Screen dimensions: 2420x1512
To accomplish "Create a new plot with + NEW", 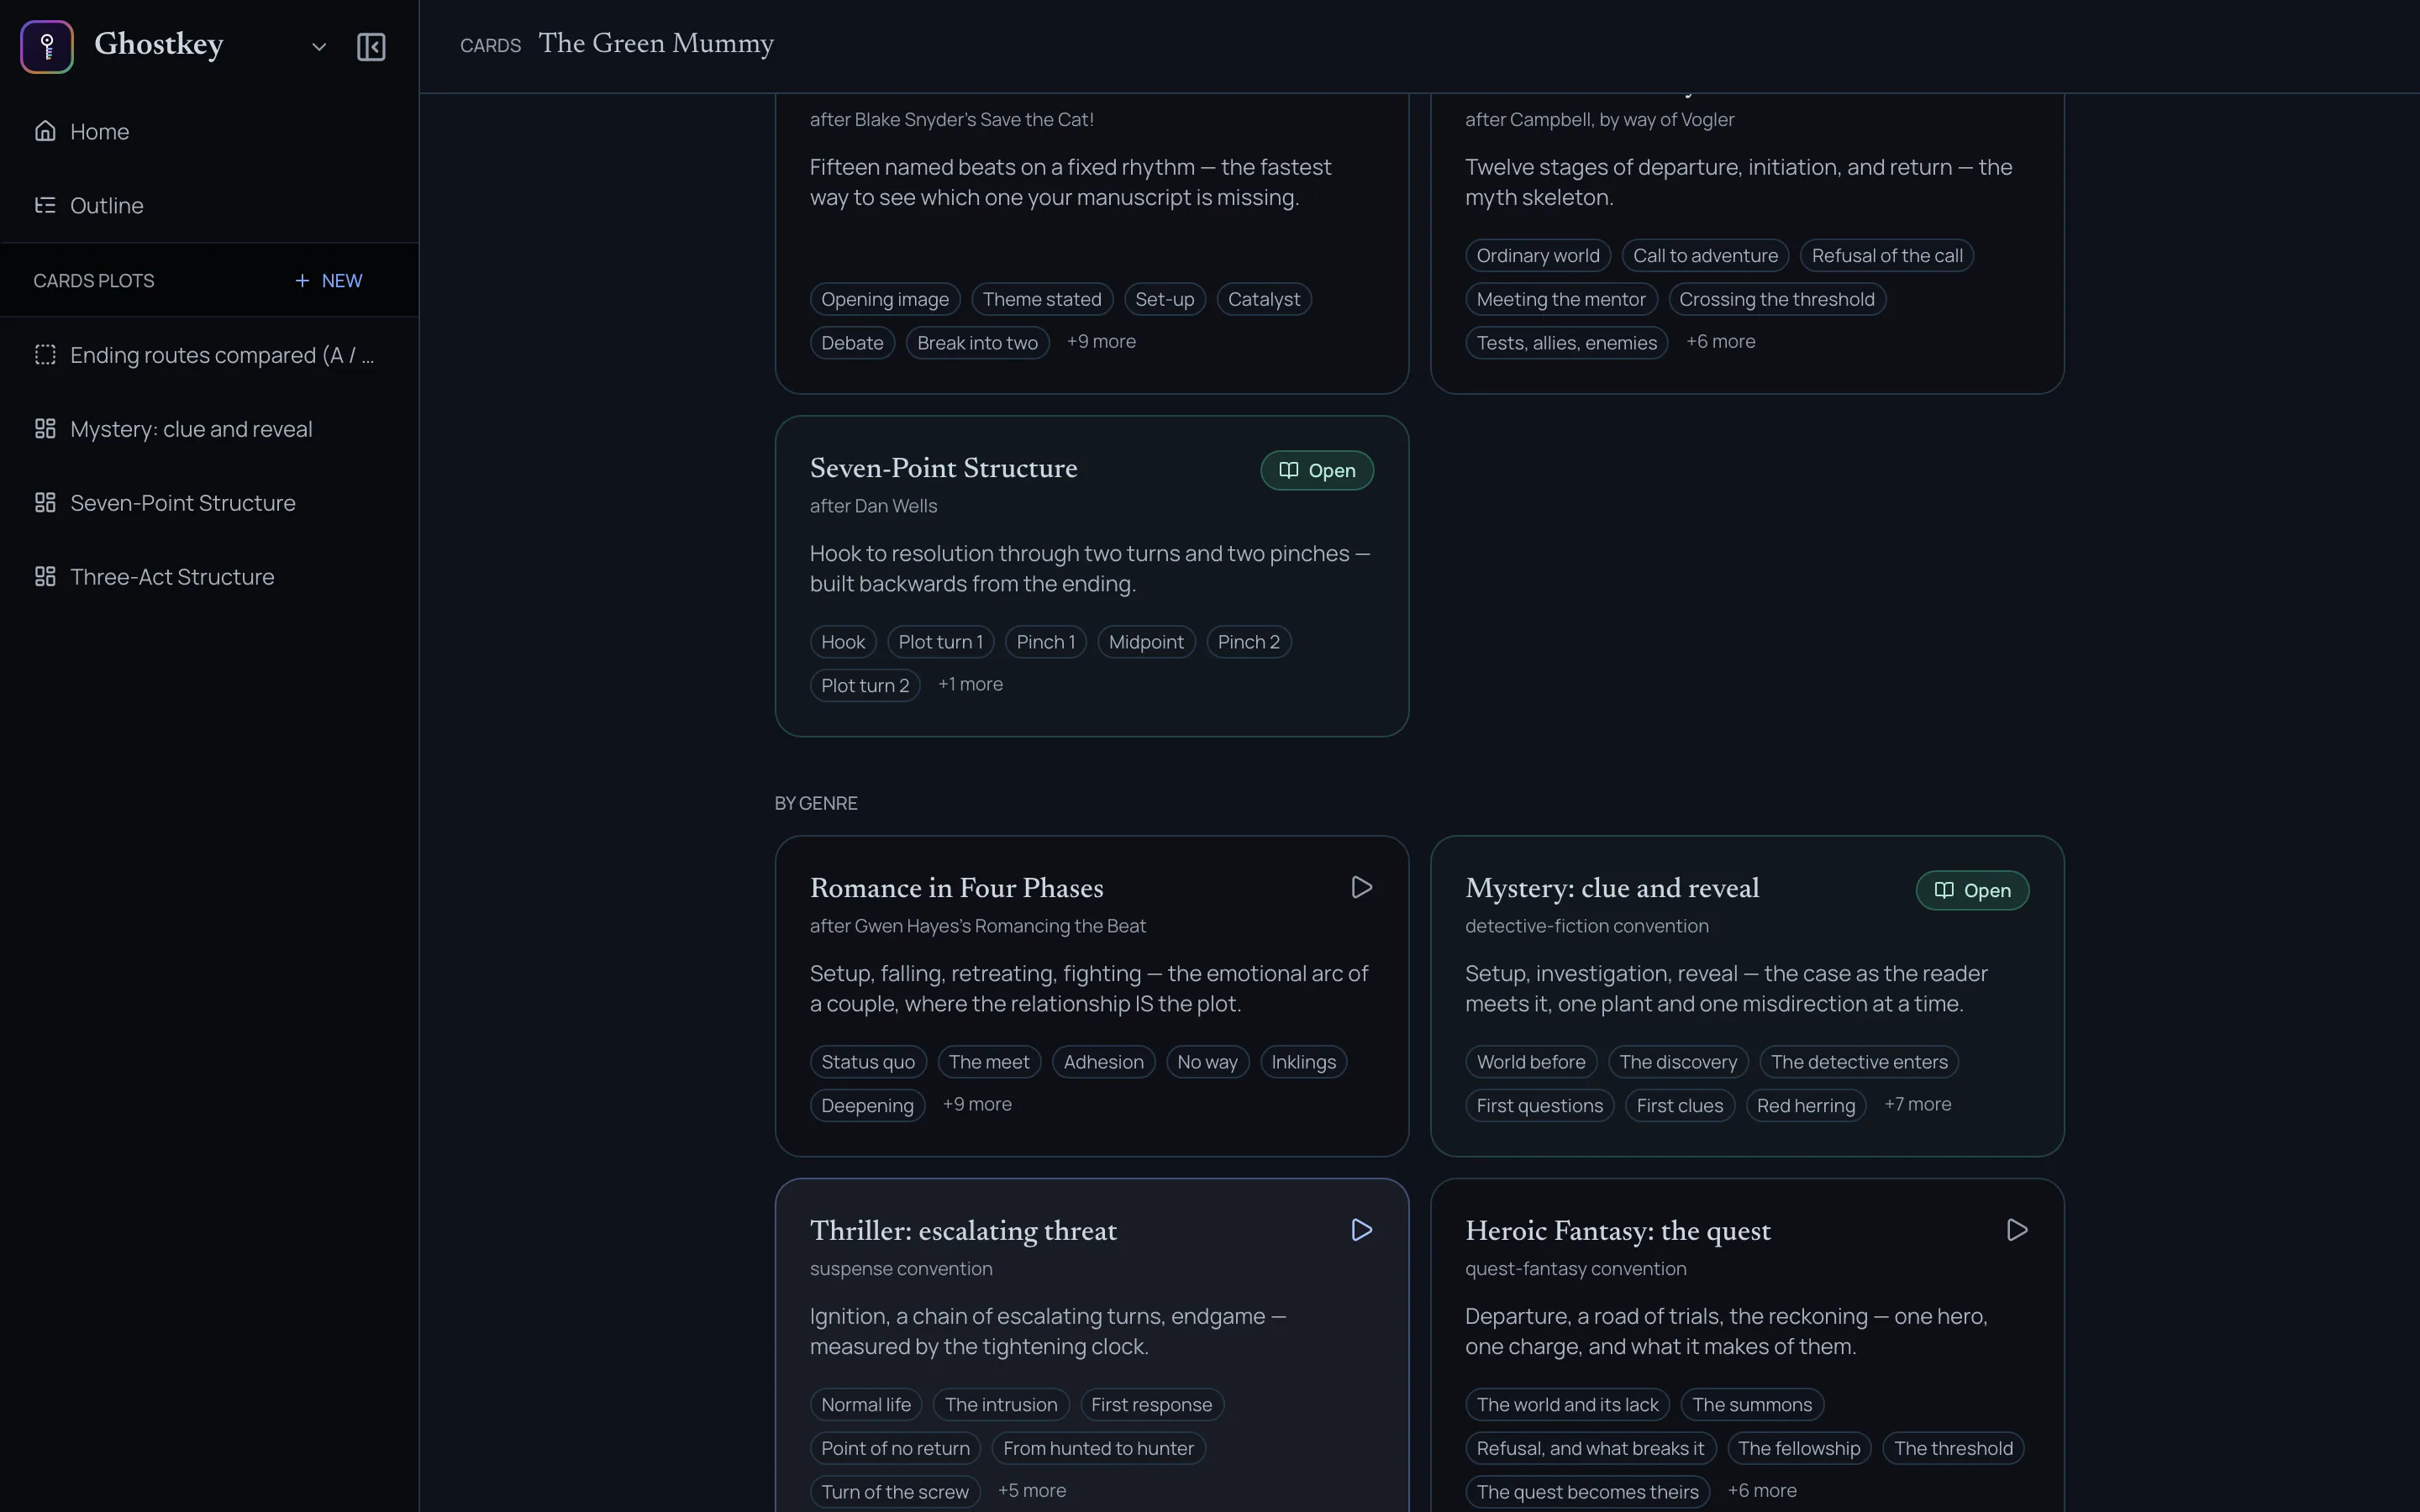I will click(329, 281).
